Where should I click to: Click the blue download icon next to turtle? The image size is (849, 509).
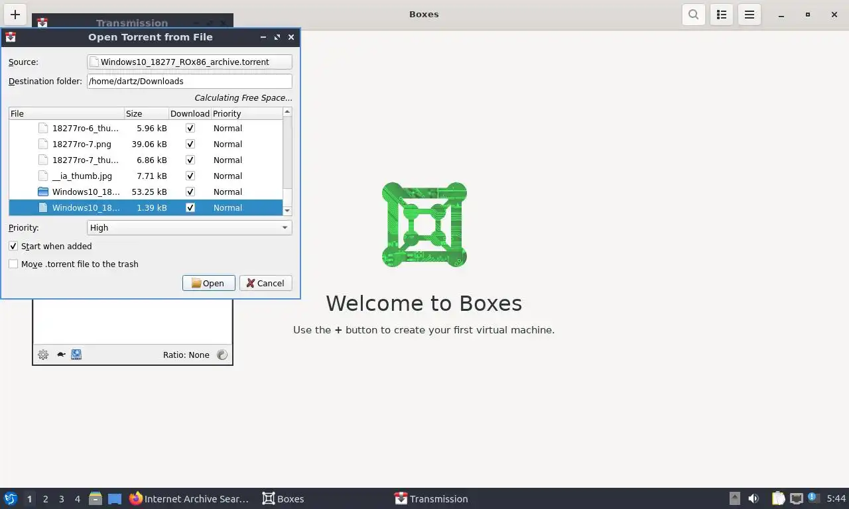pos(76,355)
